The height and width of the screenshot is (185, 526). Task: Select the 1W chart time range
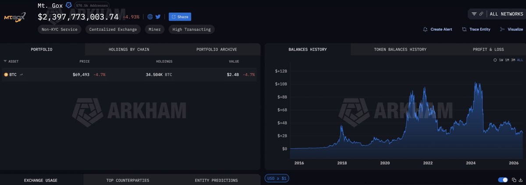501,60
